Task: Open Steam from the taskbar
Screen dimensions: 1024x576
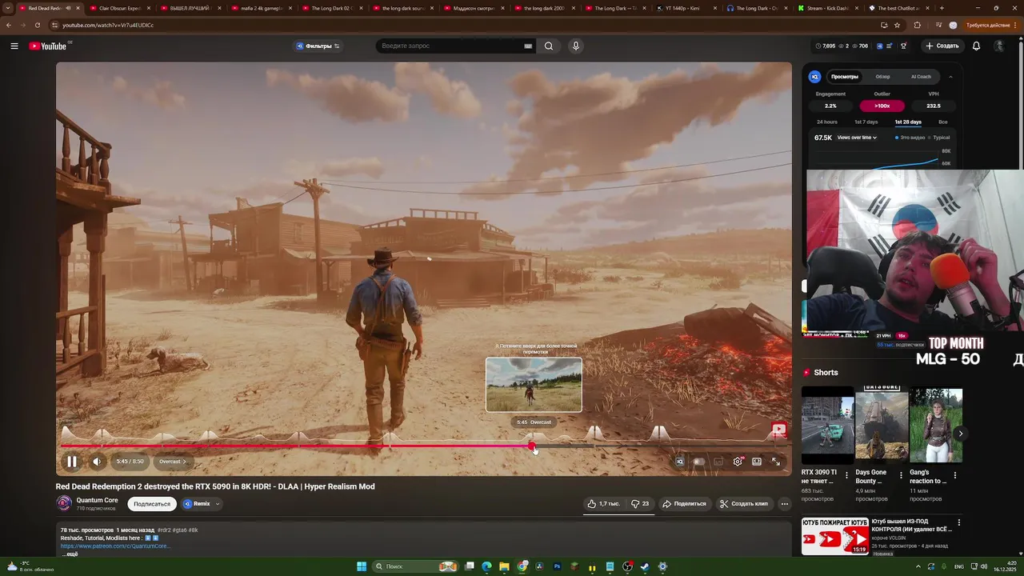Action: (645, 566)
